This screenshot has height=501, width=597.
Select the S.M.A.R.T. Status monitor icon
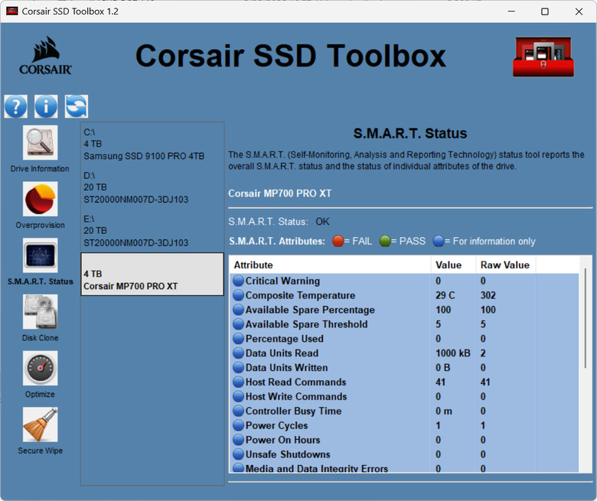click(40, 255)
